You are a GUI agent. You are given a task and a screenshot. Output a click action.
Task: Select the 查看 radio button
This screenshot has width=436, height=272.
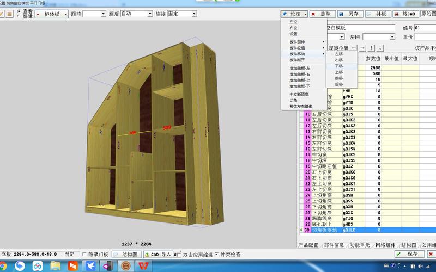tap(19, 11)
